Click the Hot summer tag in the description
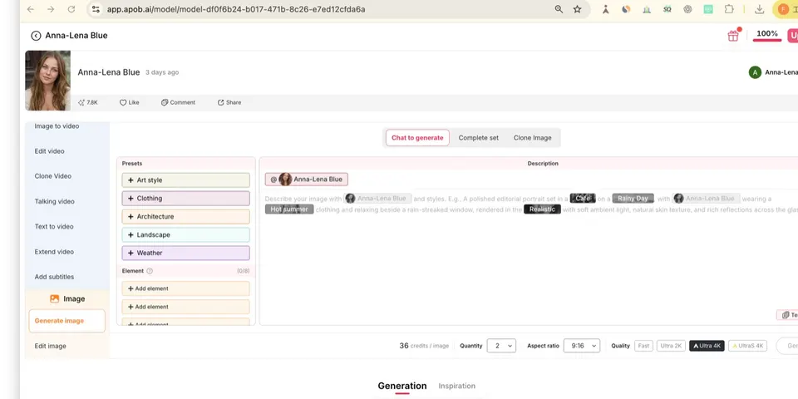The height and width of the screenshot is (399, 798). click(x=289, y=209)
